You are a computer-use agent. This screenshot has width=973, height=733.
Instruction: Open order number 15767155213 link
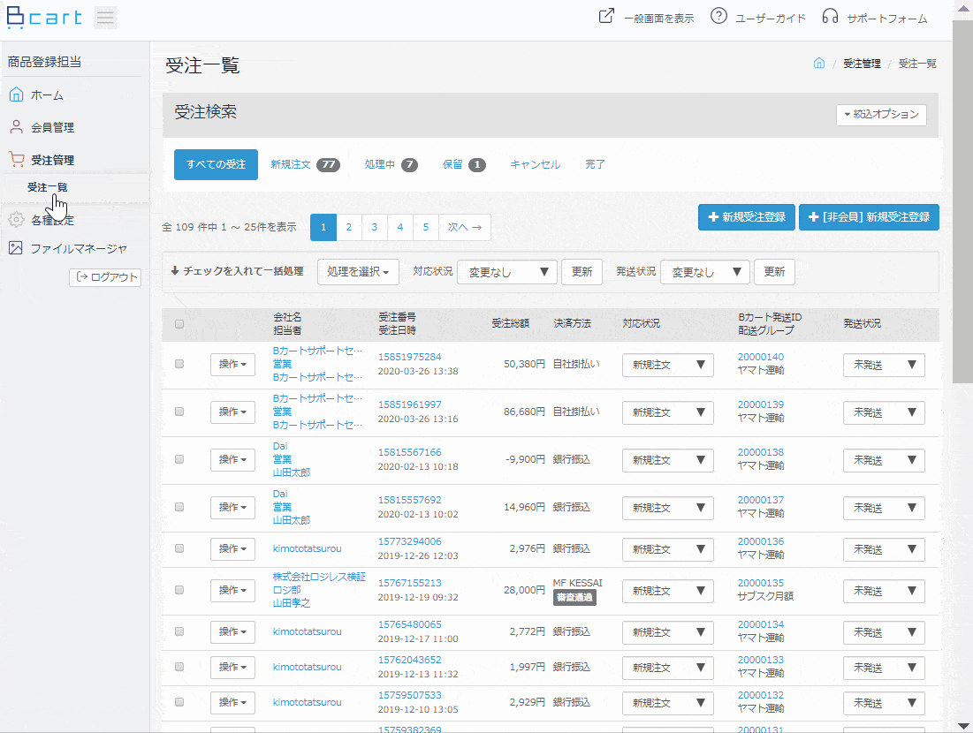(x=409, y=583)
